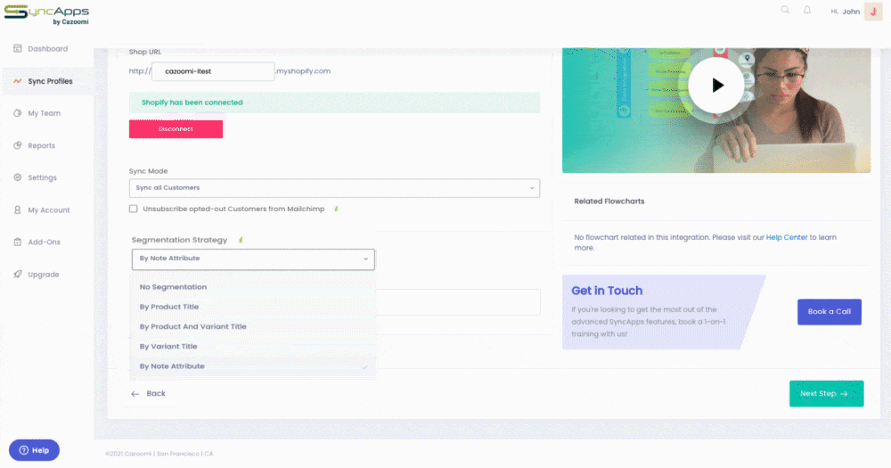Image resolution: width=891 pixels, height=468 pixels.
Task: Click the red Disconnect button
Action: (x=176, y=129)
